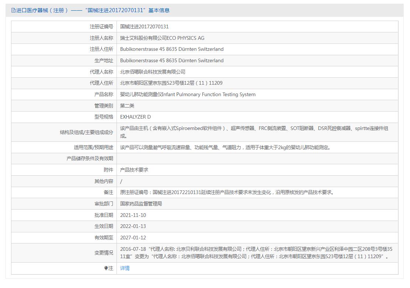Image resolution: width=410 pixels, height=288 pixels.
Task: Click the 备注 label
Action: pos(108,193)
